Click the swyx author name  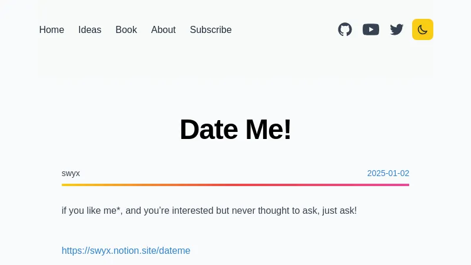(x=71, y=173)
